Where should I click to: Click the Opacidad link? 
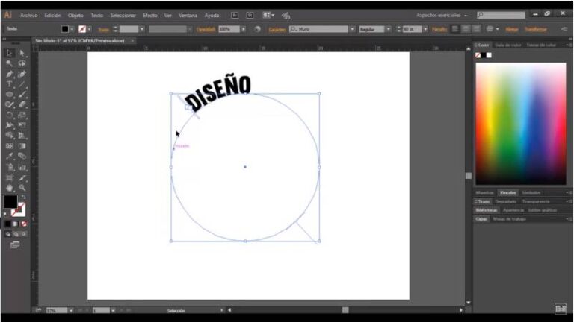pos(206,29)
